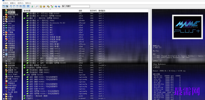This screenshot has height=100, width=205.
Task: Expand the CPU 芯片 tree node
Action: point(4,26)
